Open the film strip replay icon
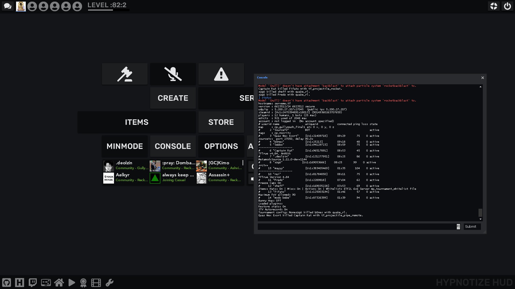Viewport: 515px width, 289px height. [x=96, y=283]
